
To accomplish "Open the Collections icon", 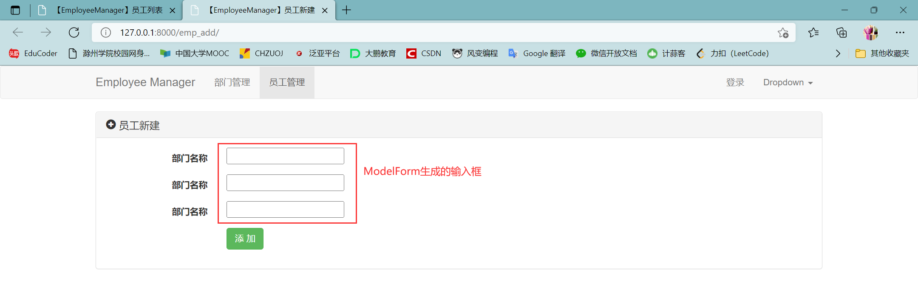I will (841, 33).
